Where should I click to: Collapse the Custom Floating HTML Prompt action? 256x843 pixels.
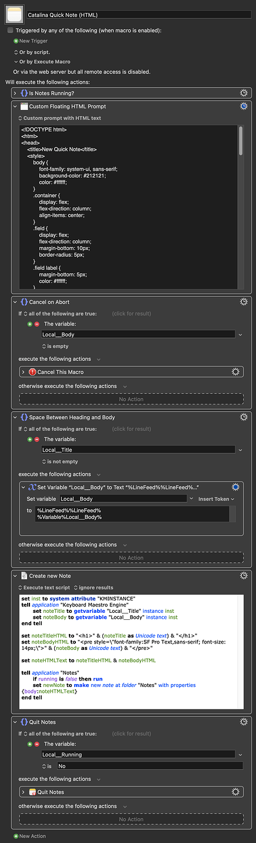click(x=16, y=107)
